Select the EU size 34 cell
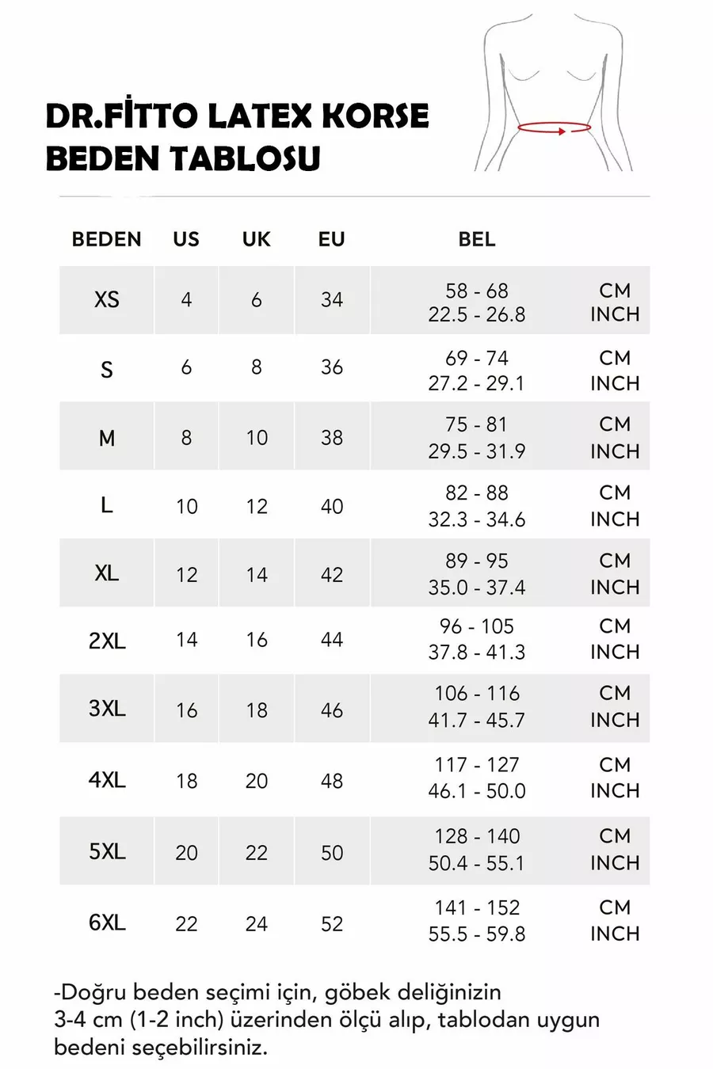713x1069 pixels. [331, 300]
